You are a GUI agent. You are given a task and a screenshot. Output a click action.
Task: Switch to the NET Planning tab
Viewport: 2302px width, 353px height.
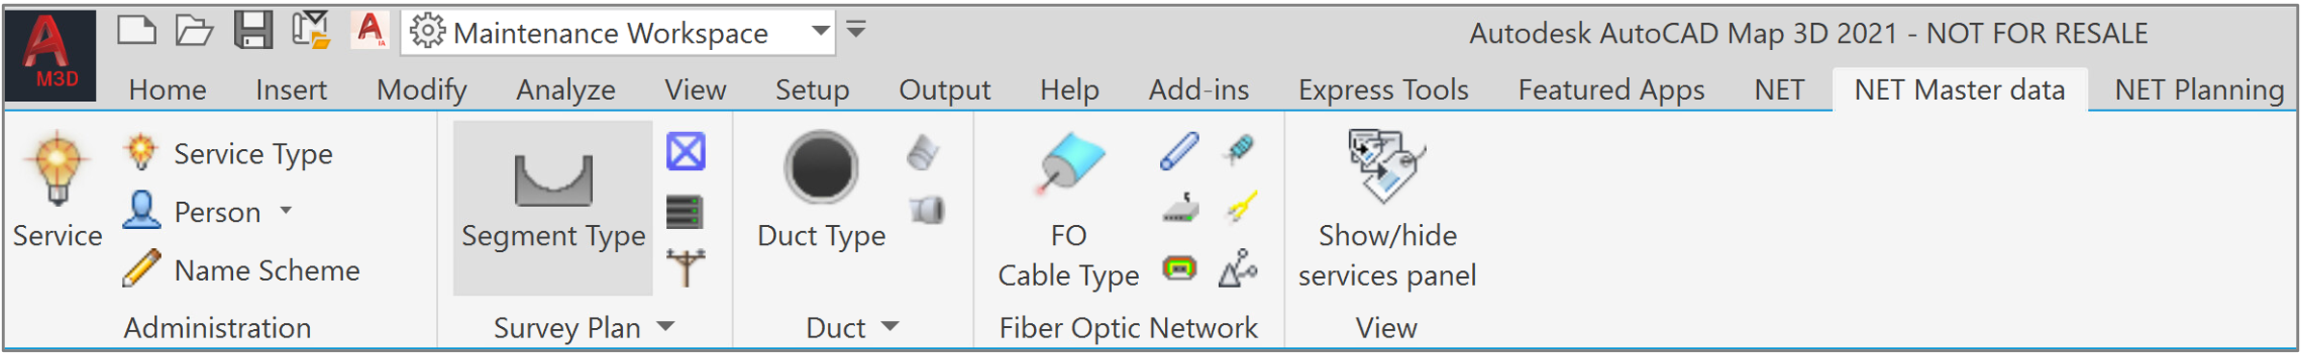[x=2199, y=89]
